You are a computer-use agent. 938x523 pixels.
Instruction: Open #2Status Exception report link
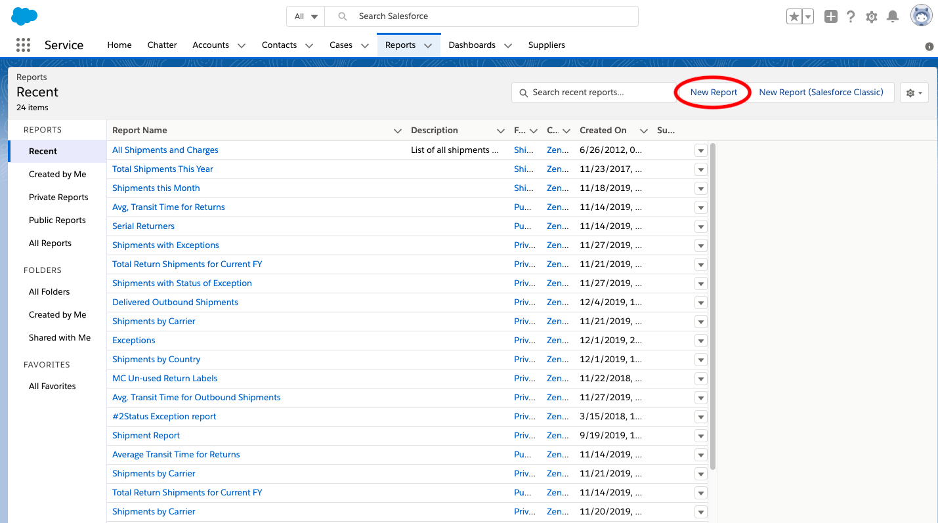(164, 417)
